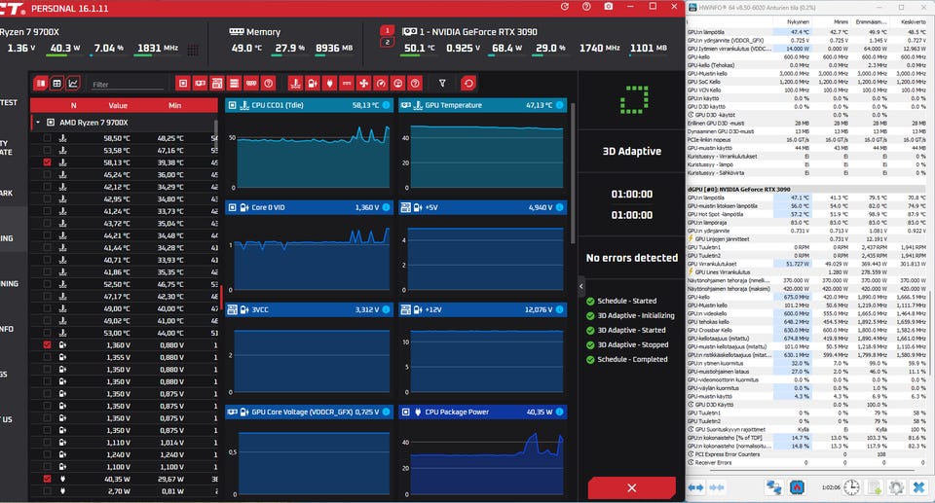Screen dimensions: 935x503
Task: Sort by the N column header
Action: (73, 105)
